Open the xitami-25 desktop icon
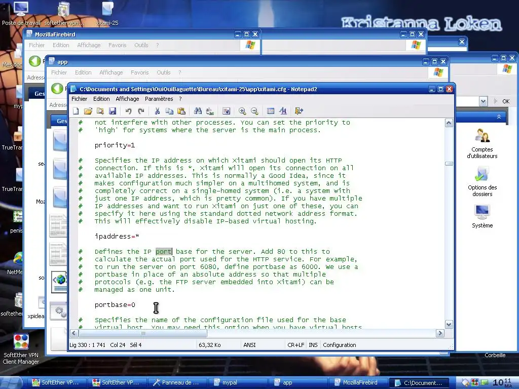Image resolution: width=519 pixels, height=389 pixels. coord(107,13)
